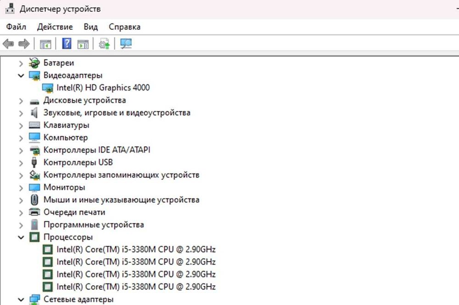Click chip icon of first i5-3380M processor

(x=47, y=250)
